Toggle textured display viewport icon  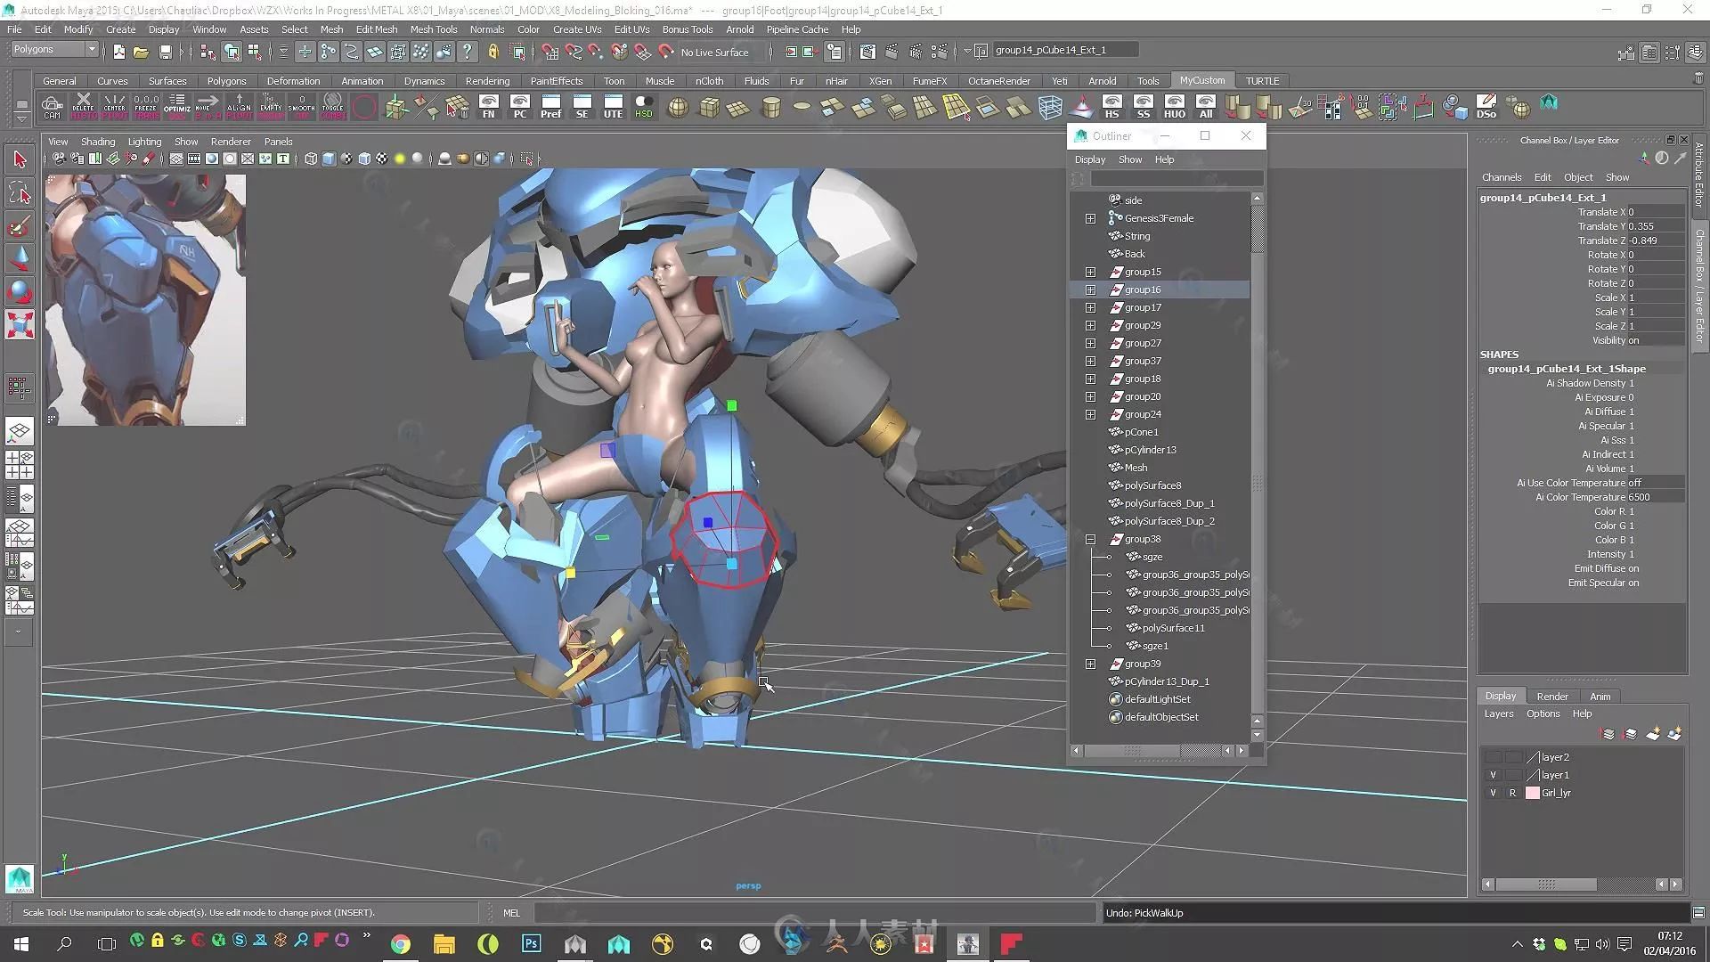382,159
